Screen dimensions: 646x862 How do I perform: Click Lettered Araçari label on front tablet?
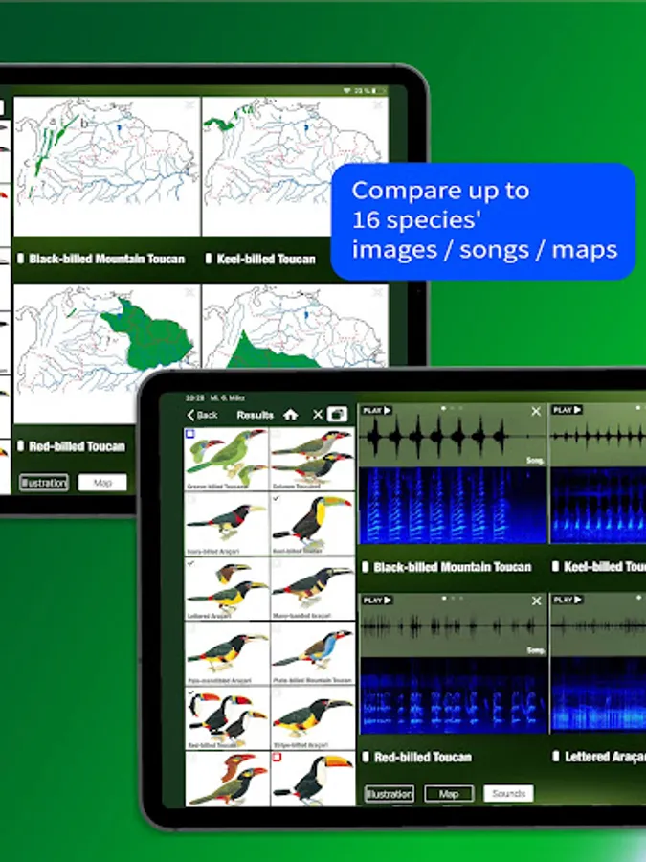606,757
